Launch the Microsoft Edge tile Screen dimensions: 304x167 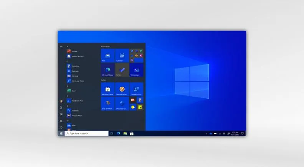tap(107, 70)
